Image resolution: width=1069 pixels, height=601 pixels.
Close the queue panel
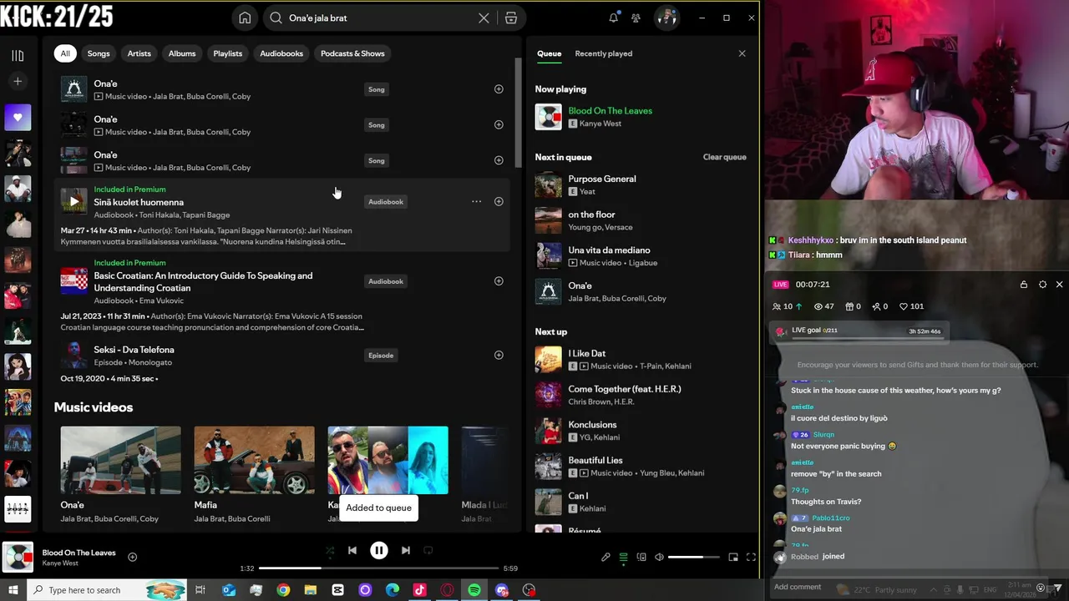click(x=742, y=53)
